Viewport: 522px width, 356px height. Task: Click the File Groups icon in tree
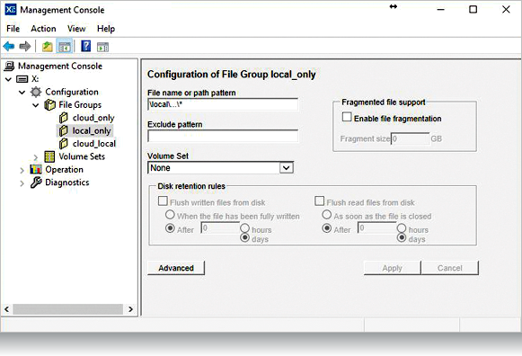[50, 105]
